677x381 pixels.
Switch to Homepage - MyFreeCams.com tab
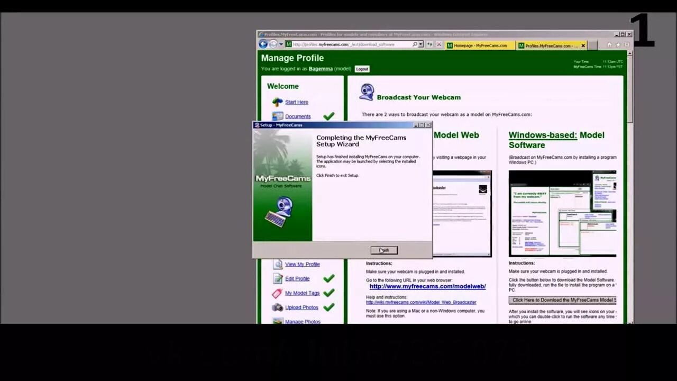click(480, 46)
